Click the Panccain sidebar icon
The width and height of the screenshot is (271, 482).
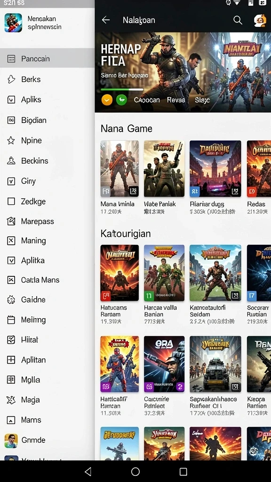coord(11,59)
